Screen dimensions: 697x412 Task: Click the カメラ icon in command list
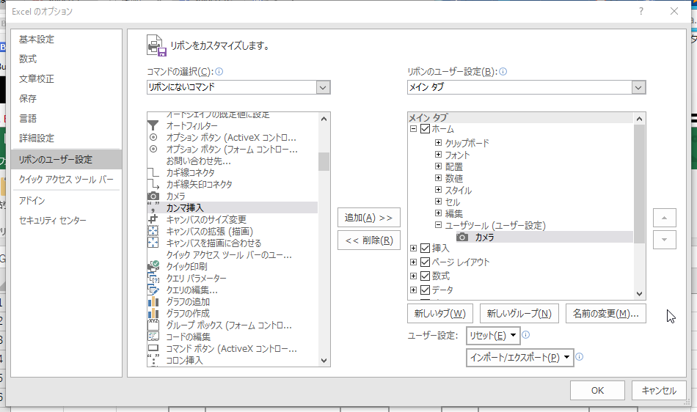tap(153, 196)
